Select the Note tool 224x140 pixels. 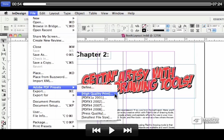(x=3, y=104)
